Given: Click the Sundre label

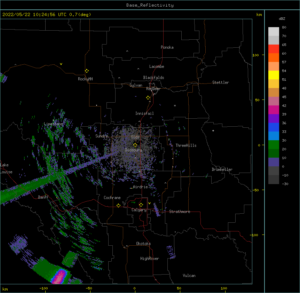Looking at the screenshot, I should [102, 136].
